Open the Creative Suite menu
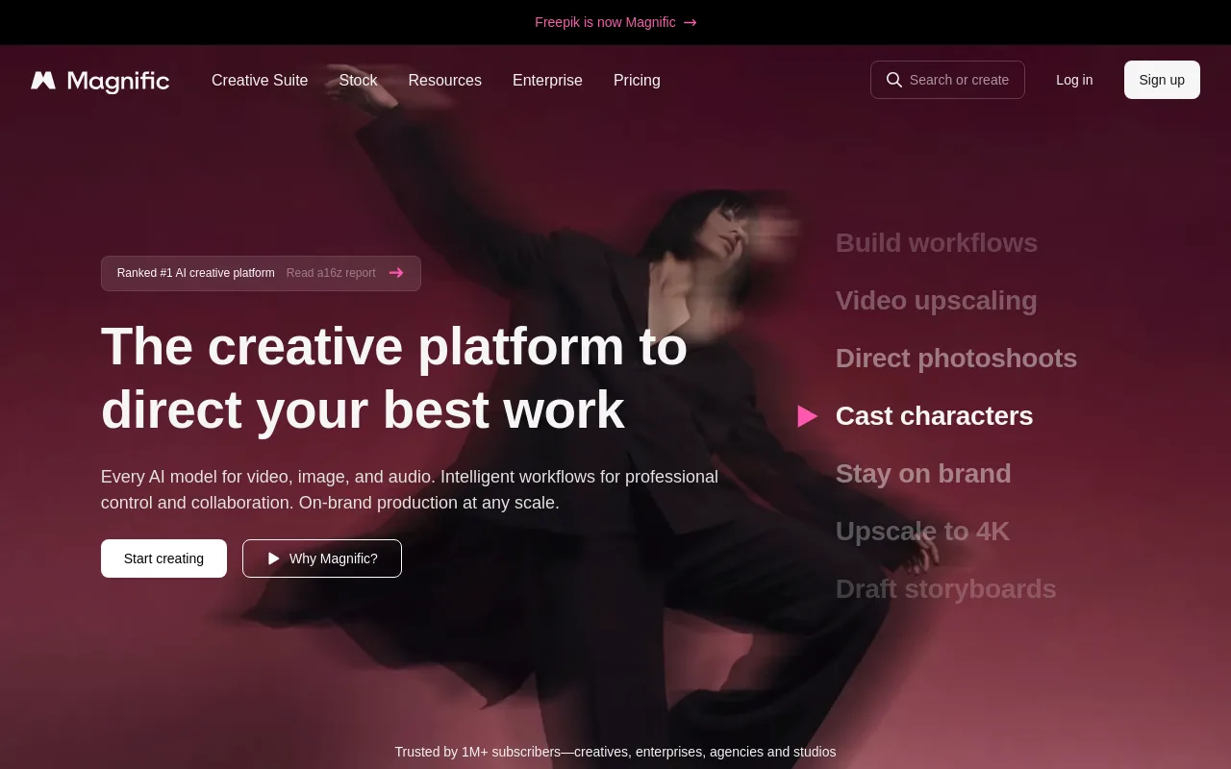Screen dimensions: 1231x769 pyautogui.click(x=260, y=80)
